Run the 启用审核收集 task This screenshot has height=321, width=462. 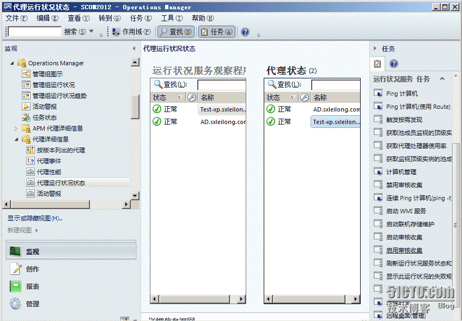click(x=404, y=250)
